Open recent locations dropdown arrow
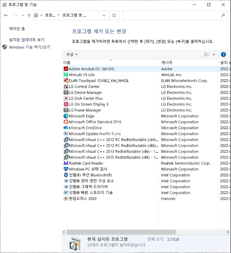Image resolution: width=231 pixels, height=253 pixels. (23, 15)
